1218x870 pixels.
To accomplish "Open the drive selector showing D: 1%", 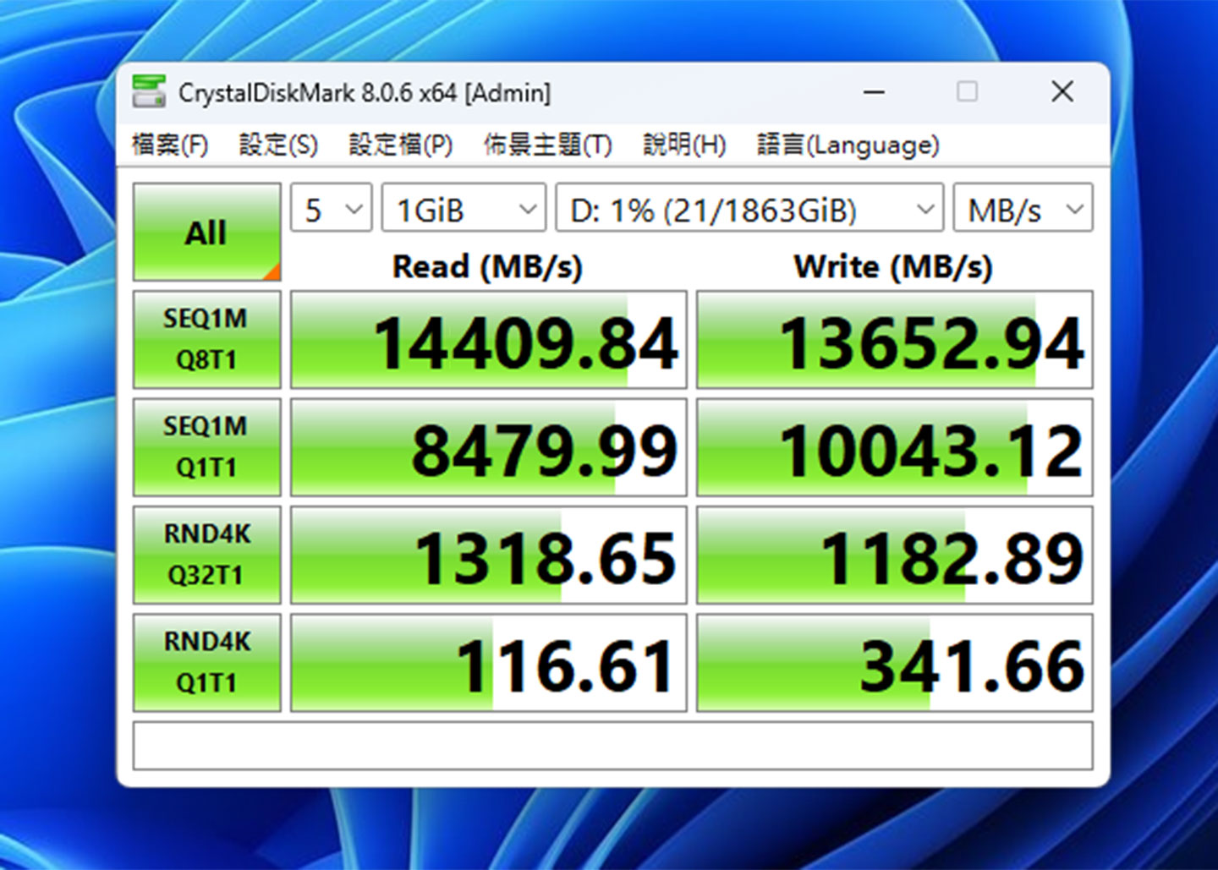I will point(748,208).
